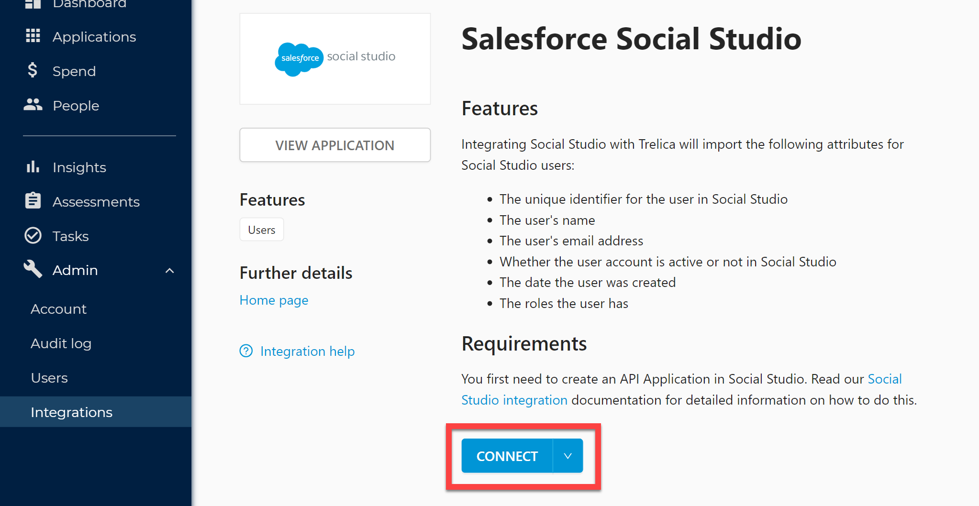
Task: Open the Audit log page
Action: point(61,343)
